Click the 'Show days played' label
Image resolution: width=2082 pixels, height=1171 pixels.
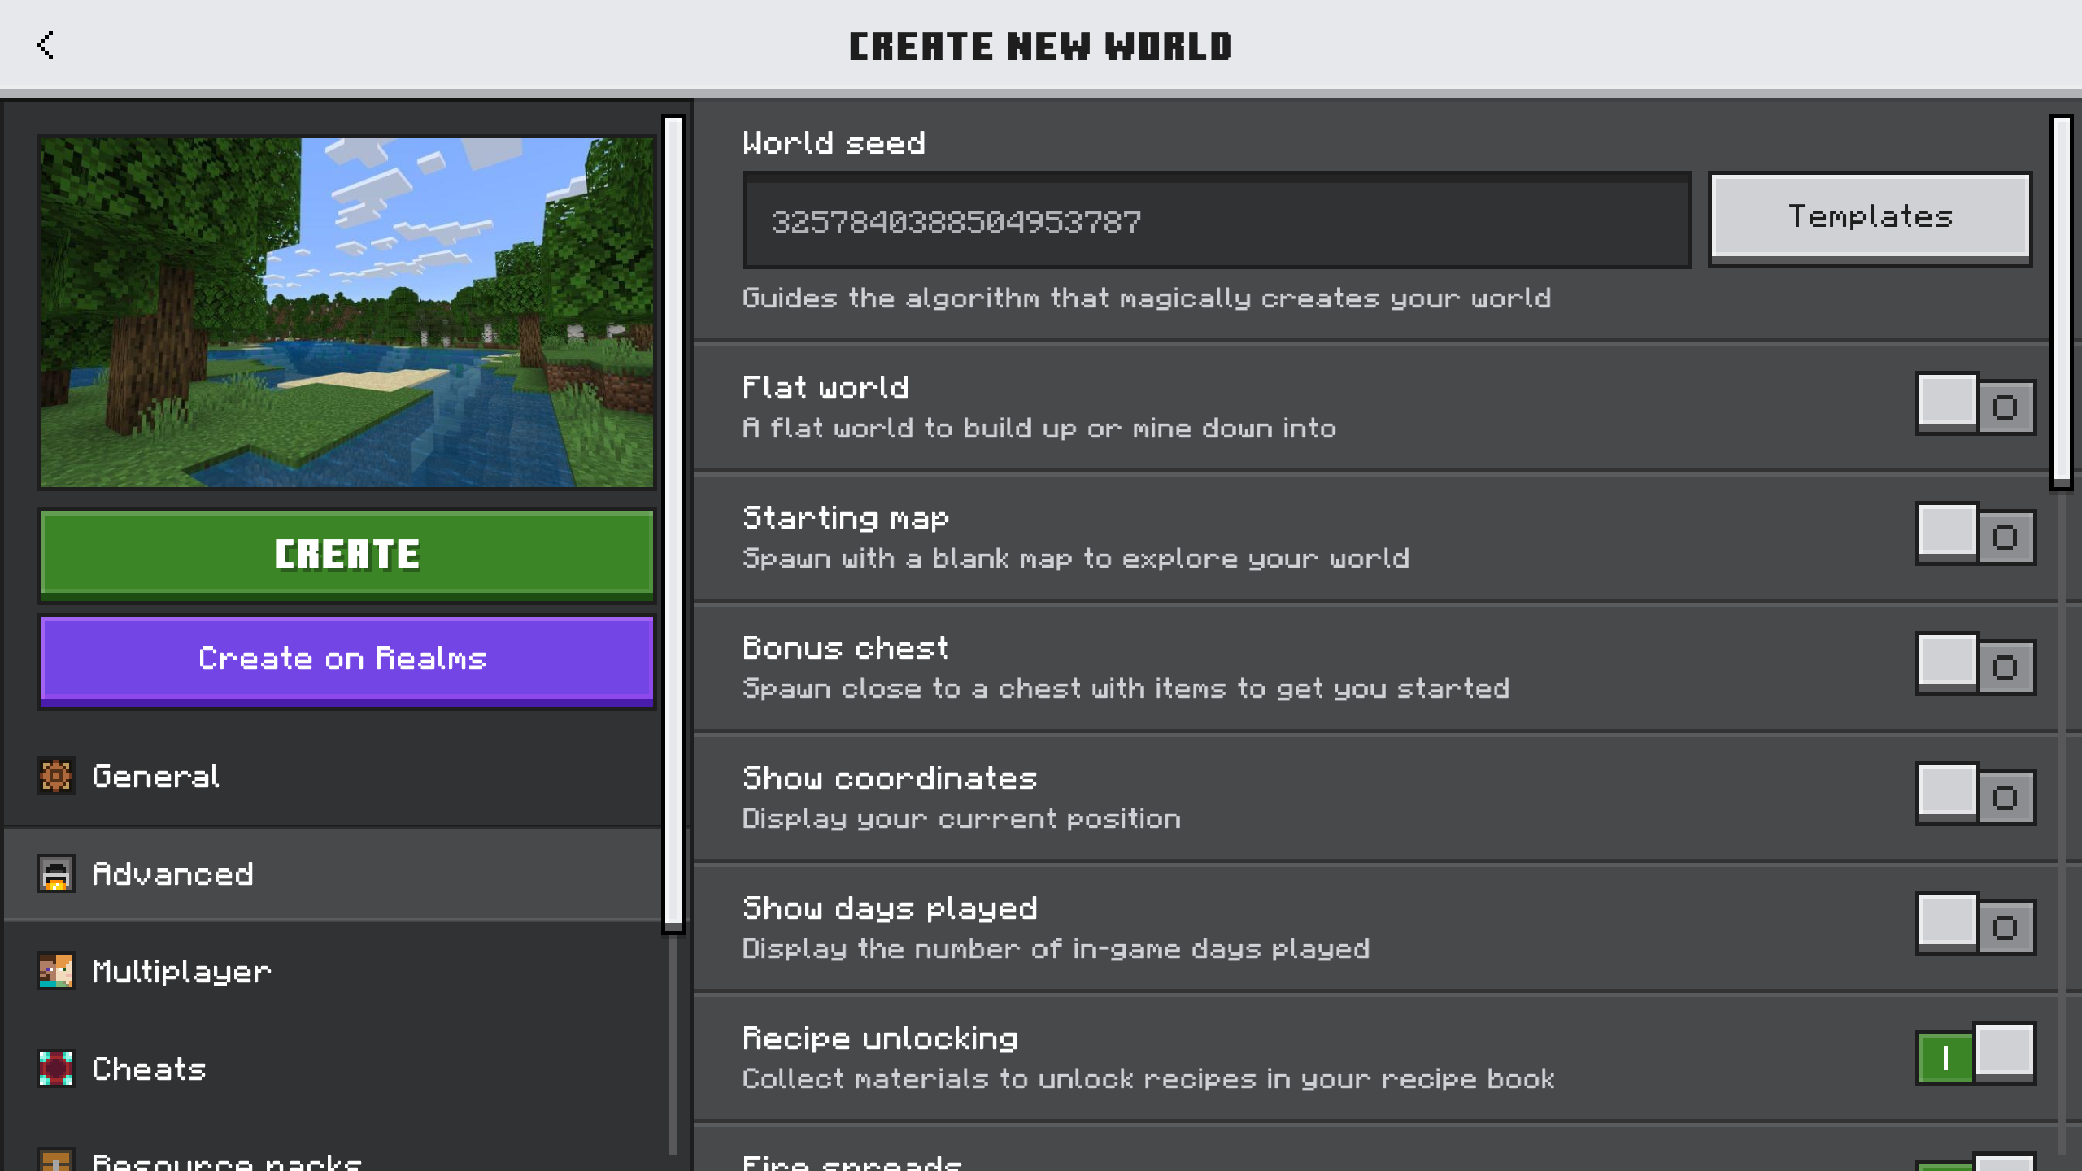[x=891, y=908]
